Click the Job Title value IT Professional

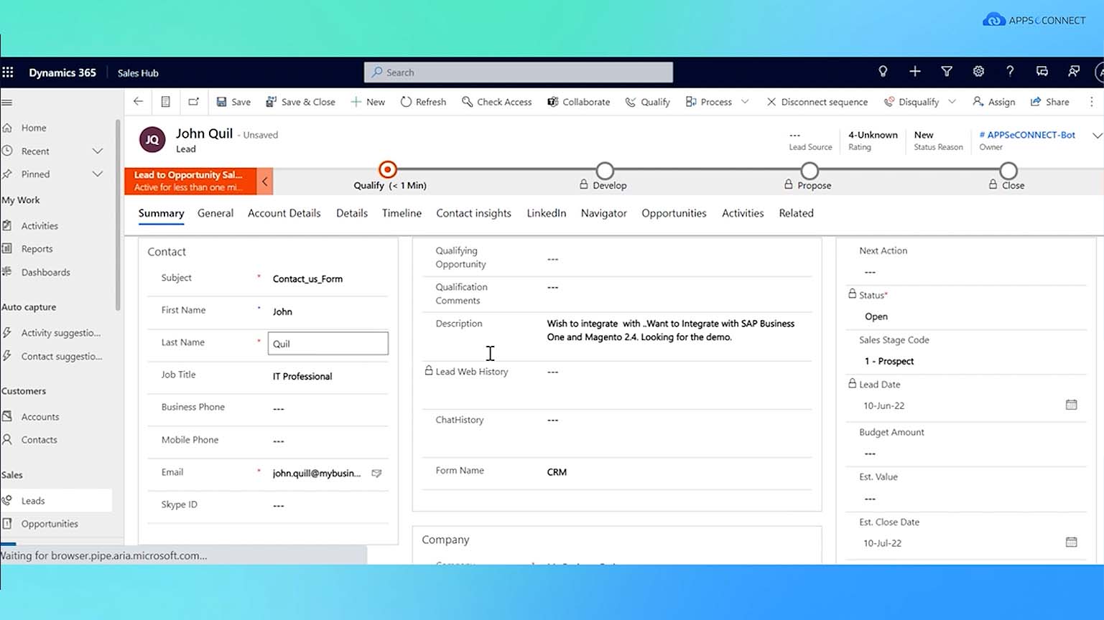(302, 376)
